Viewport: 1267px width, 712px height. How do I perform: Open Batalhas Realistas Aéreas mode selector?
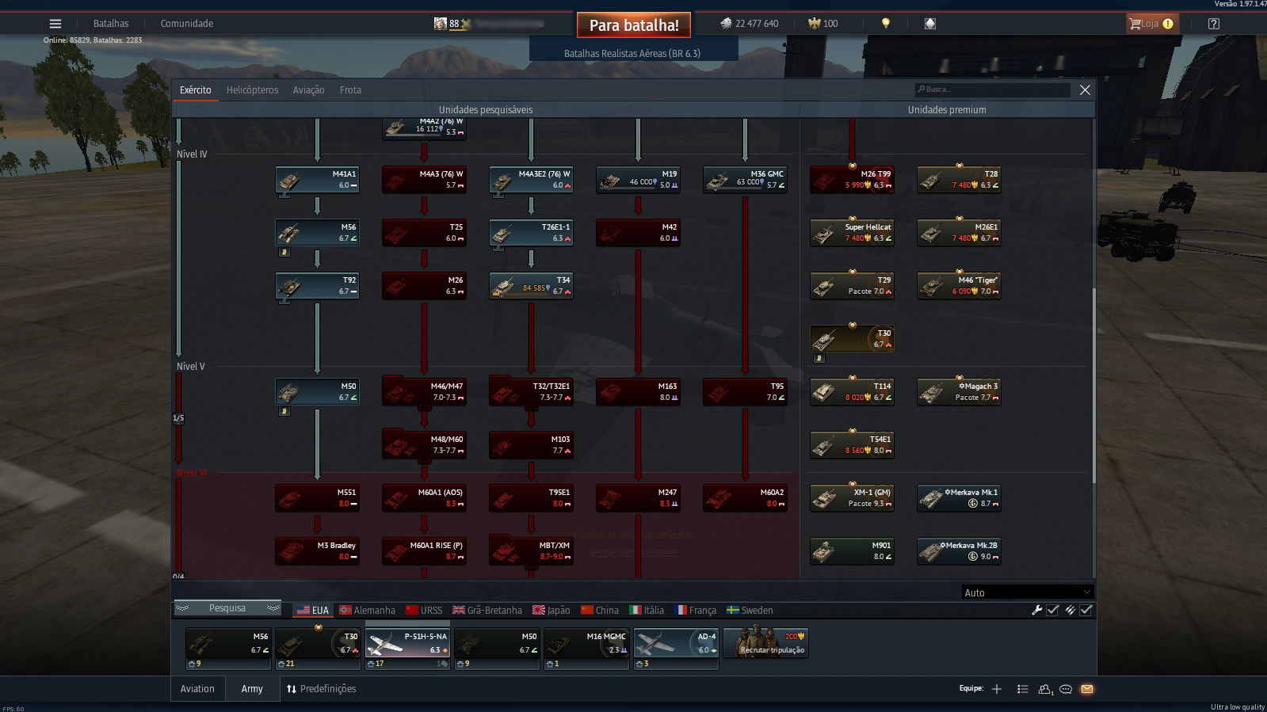coord(633,54)
